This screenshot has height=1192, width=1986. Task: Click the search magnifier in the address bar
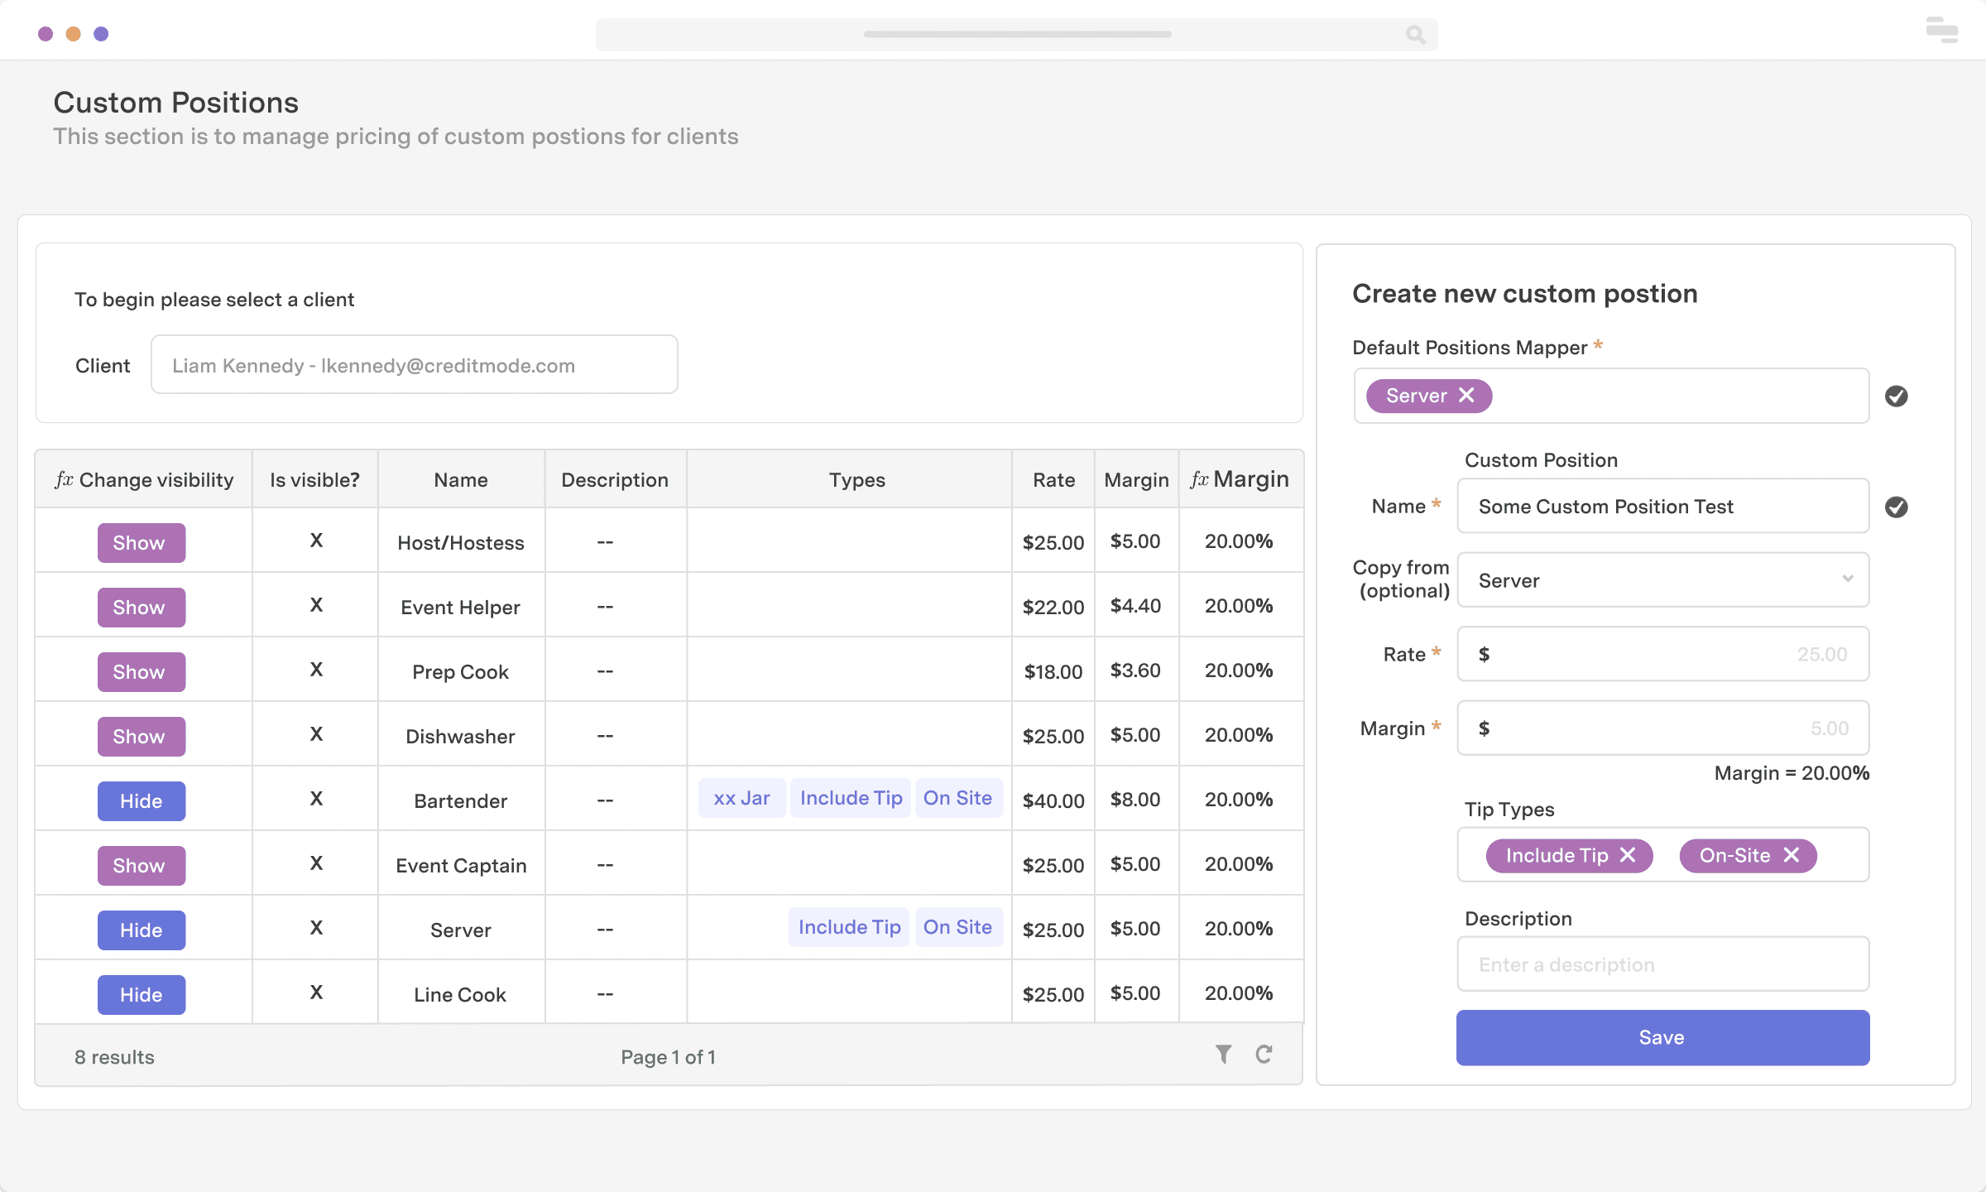pyautogui.click(x=1415, y=35)
